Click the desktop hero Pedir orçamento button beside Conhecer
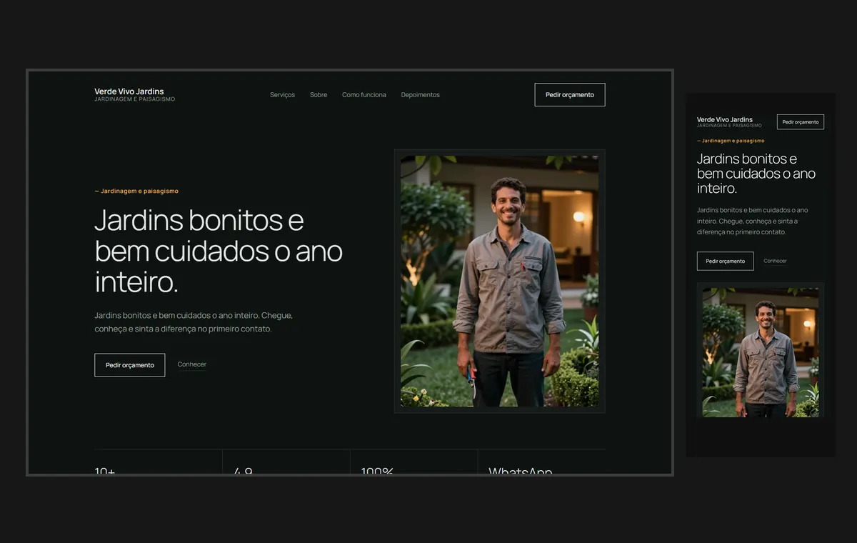The height and width of the screenshot is (543, 857). (x=130, y=365)
